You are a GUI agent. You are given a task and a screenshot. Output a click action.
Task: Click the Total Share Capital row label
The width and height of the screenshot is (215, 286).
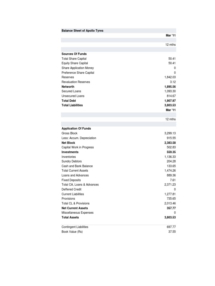[x=74, y=59]
